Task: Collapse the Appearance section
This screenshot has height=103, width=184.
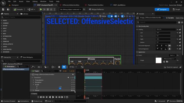Action: click(137, 52)
